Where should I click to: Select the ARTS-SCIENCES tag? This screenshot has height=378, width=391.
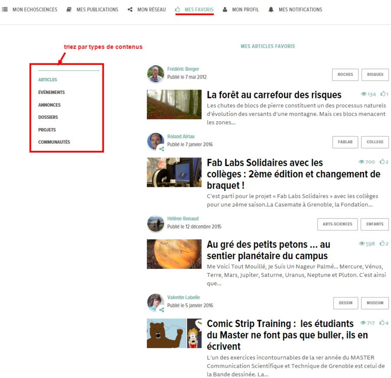(x=337, y=224)
